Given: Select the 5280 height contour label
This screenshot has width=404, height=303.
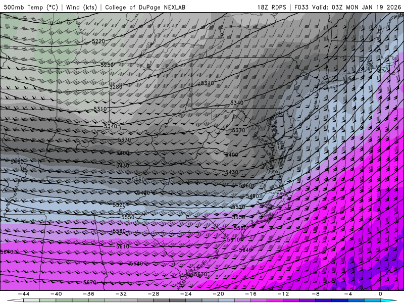Looking at the screenshot, I should (116, 87).
